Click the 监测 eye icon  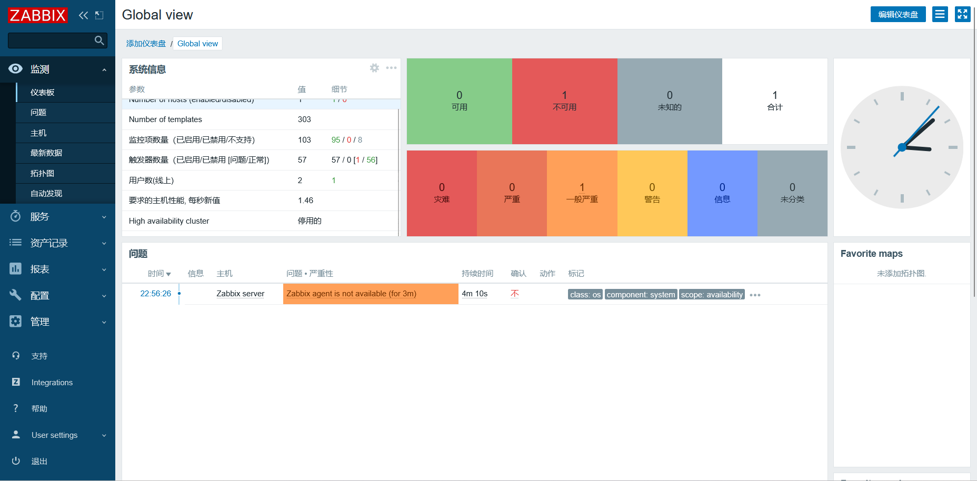pos(16,68)
